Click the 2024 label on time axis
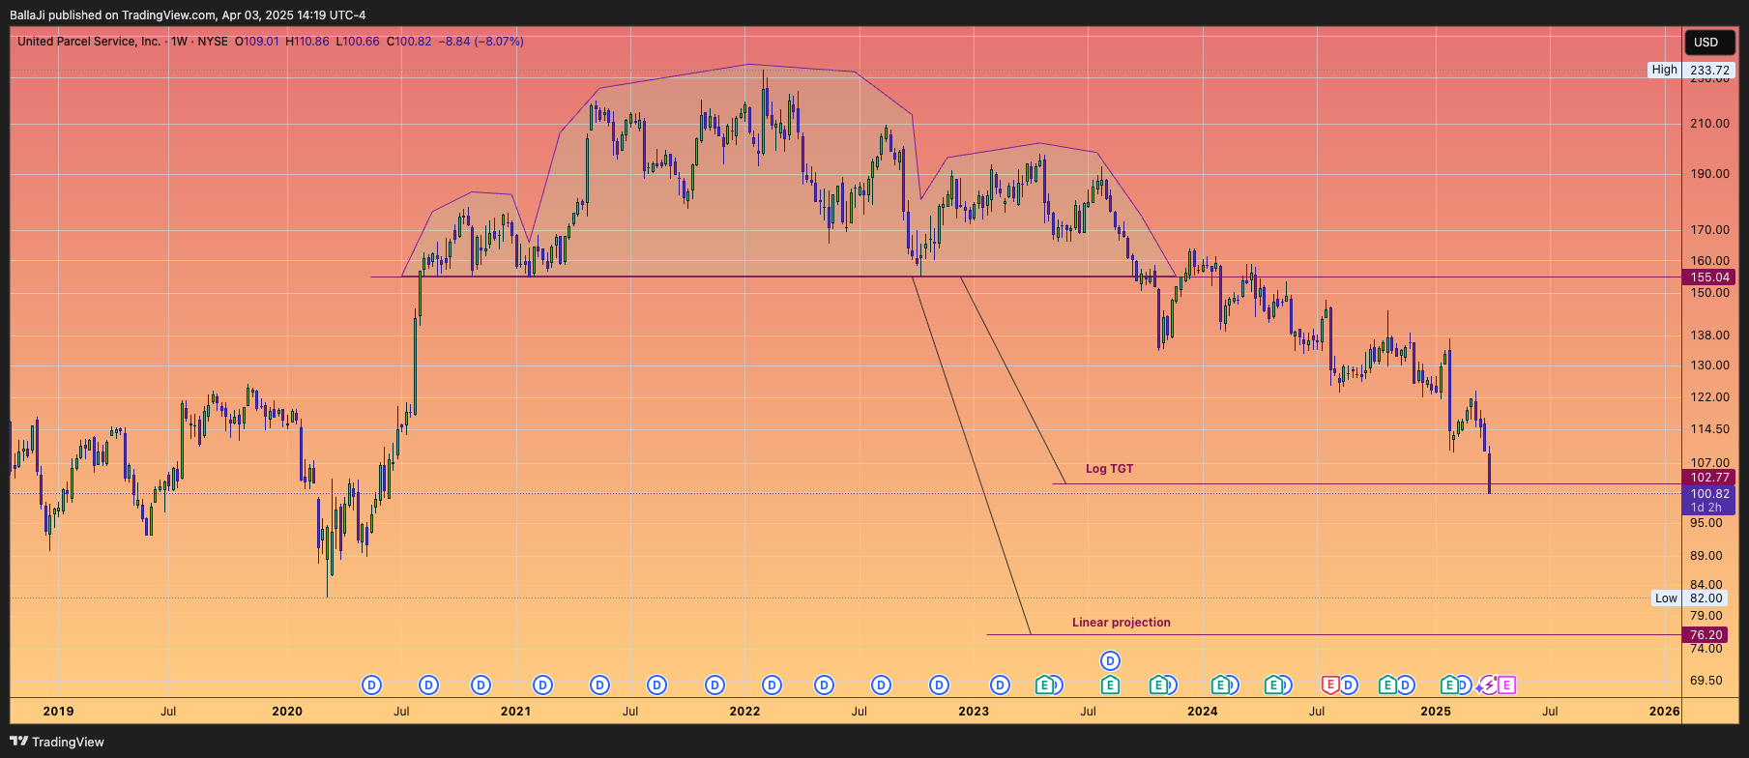Screen dimensions: 1749x758 coord(1203,712)
